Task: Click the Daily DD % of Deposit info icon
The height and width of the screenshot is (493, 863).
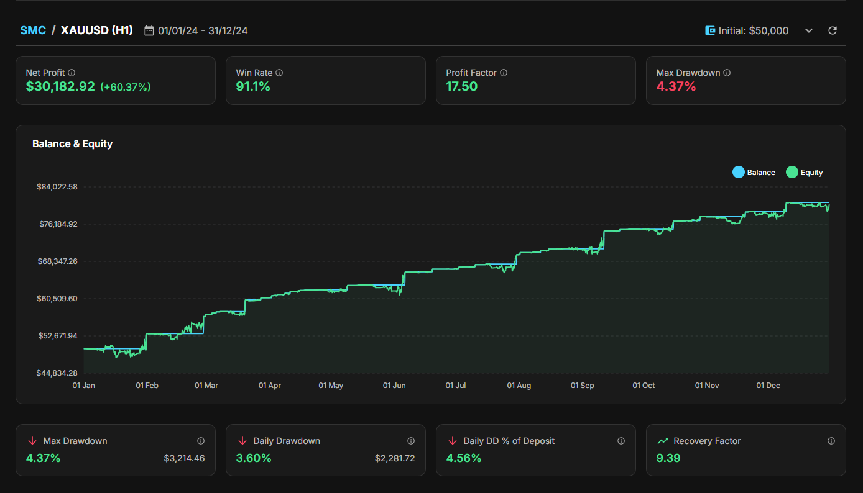Action: [x=621, y=441]
